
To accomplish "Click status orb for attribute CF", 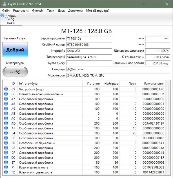I will [6, 153].
